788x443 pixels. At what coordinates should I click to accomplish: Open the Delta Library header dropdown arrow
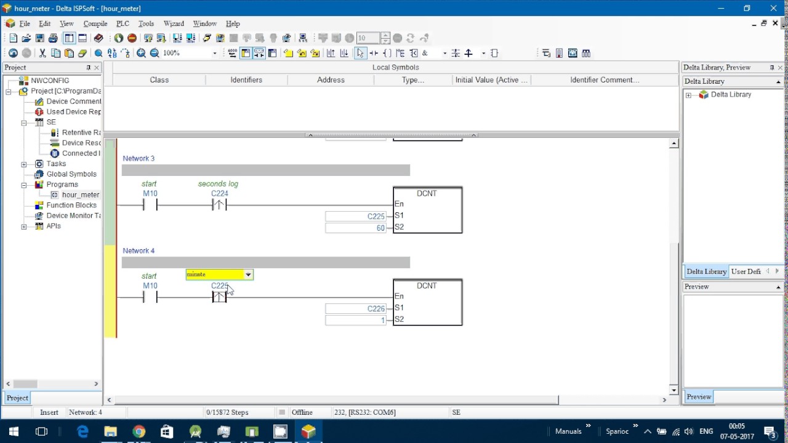(x=778, y=82)
